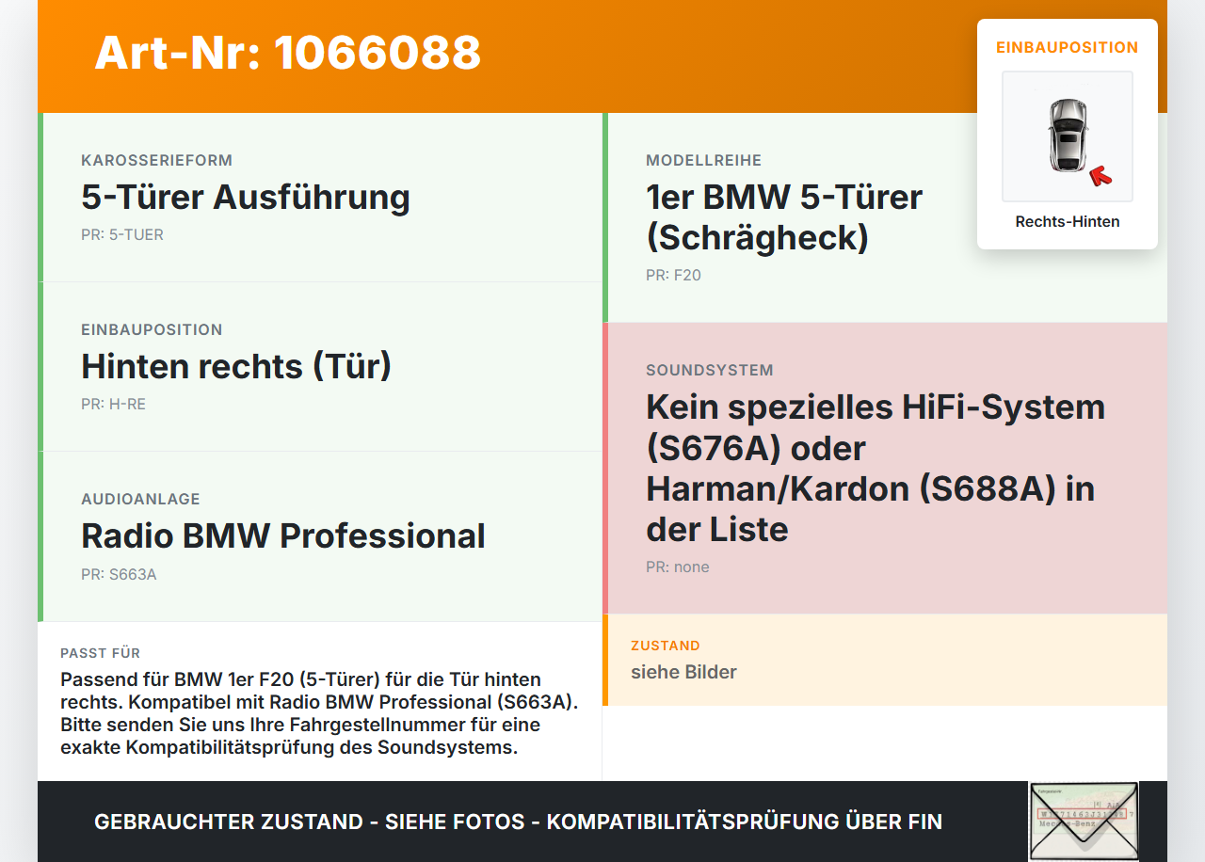Click the 'AUDIOANLAGE' label
This screenshot has width=1205, height=862.
140,500
